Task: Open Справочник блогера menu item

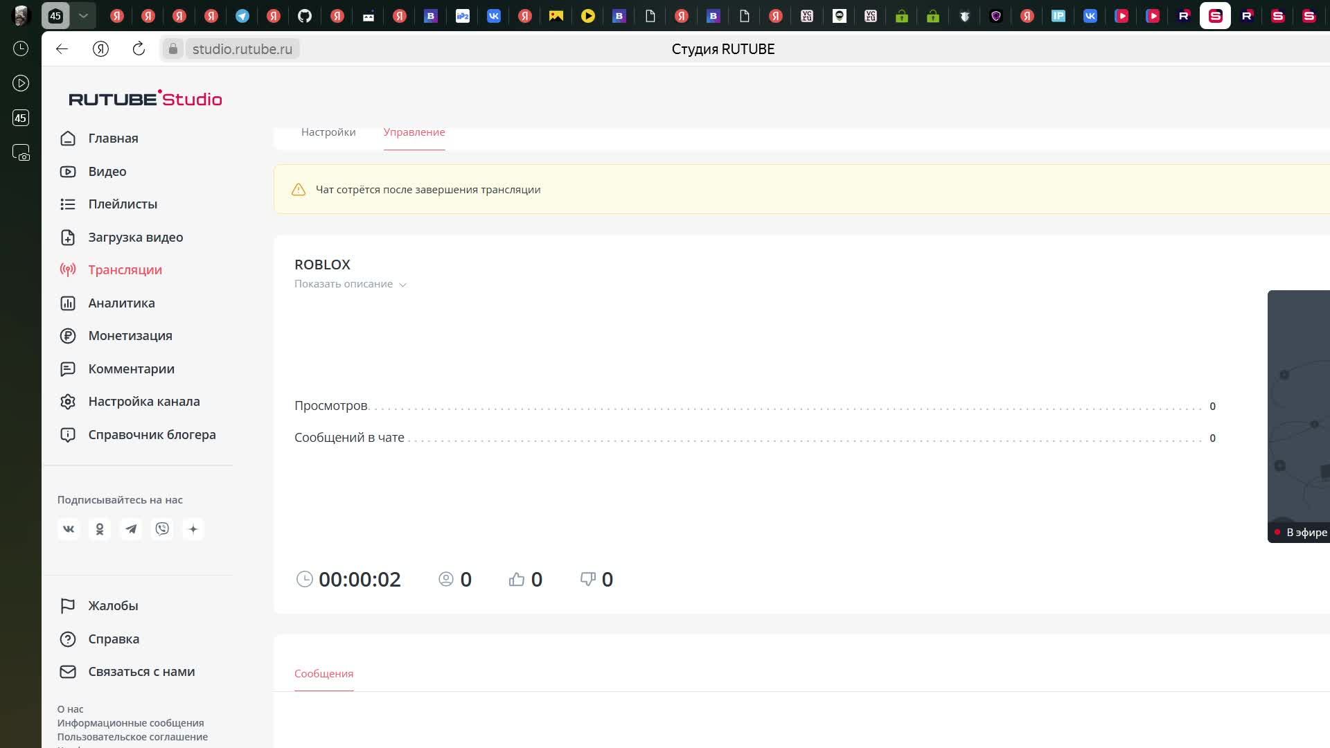Action: (x=152, y=435)
